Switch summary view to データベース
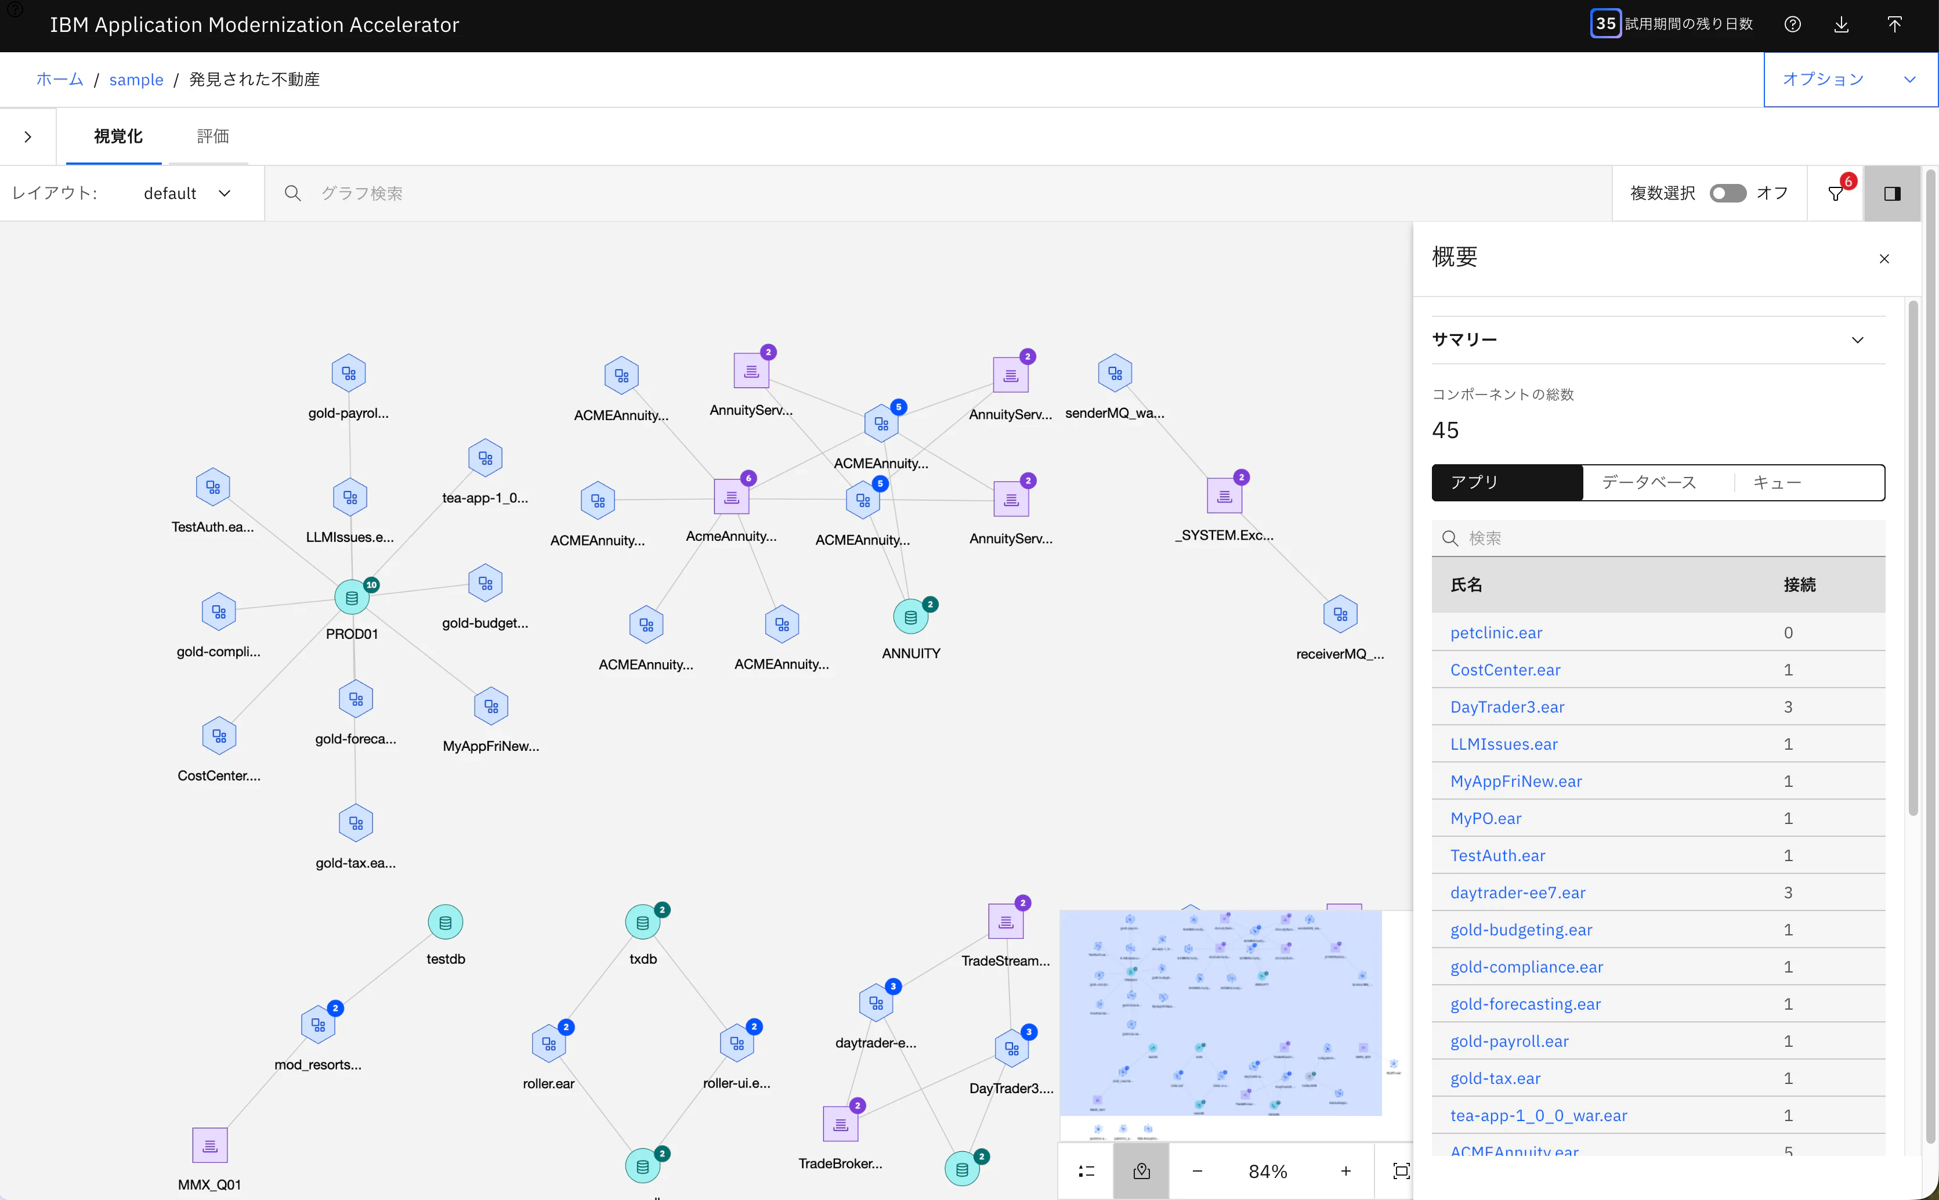This screenshot has height=1200, width=1939. pos(1649,482)
